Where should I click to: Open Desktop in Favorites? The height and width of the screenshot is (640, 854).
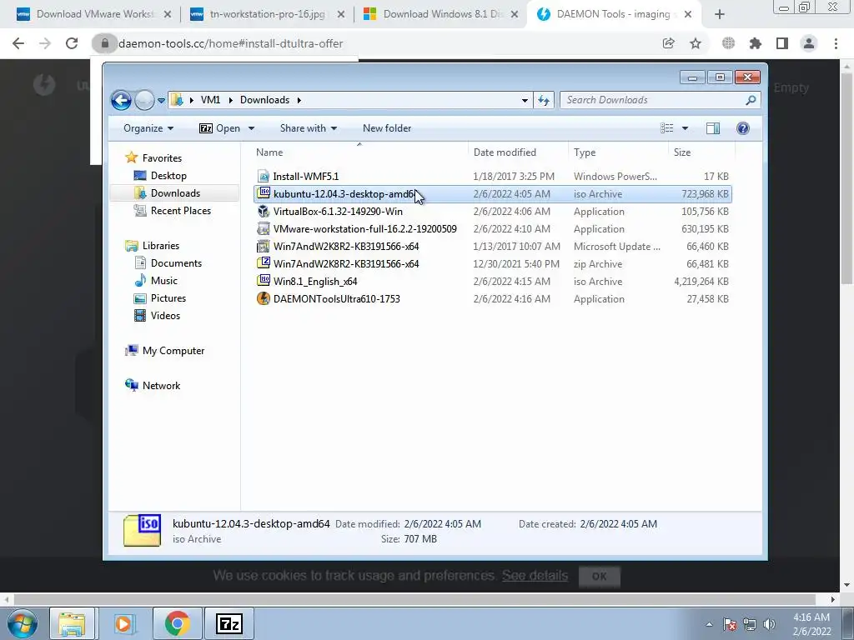click(x=168, y=176)
